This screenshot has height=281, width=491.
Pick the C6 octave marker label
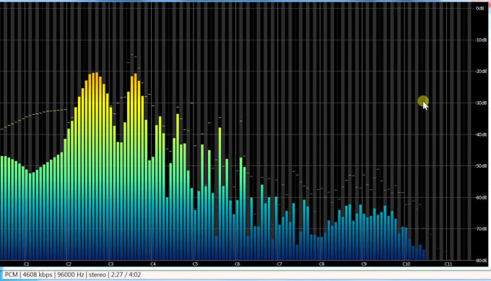tap(238, 264)
